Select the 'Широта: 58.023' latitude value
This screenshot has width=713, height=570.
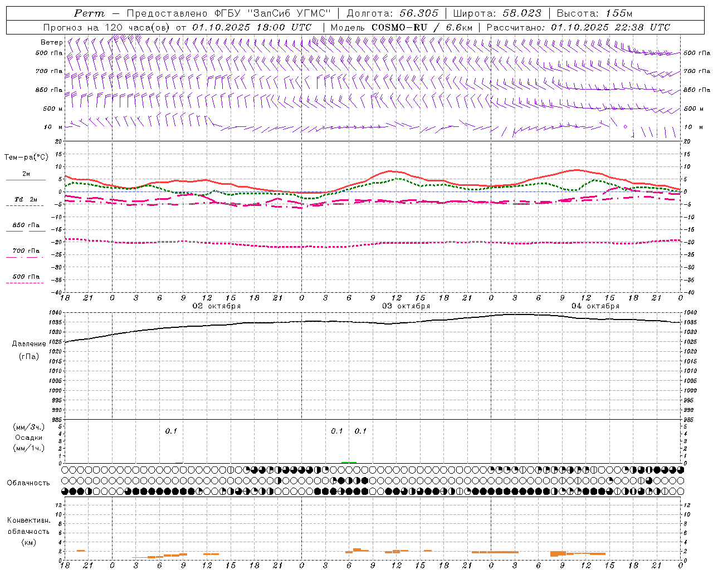click(497, 13)
